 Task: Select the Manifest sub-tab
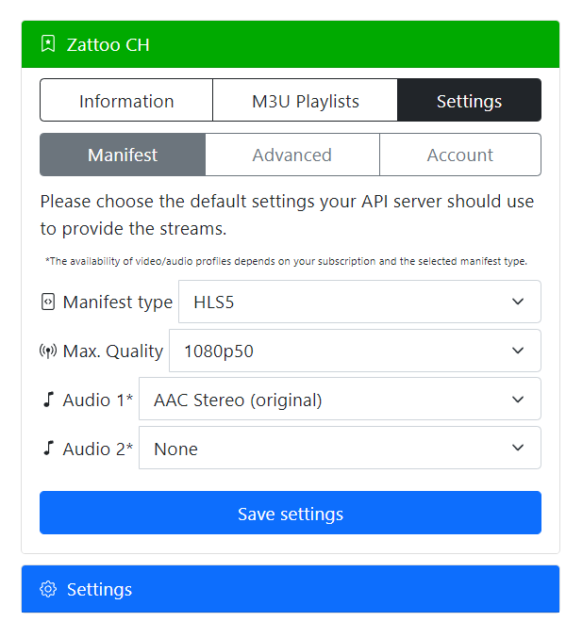123,155
